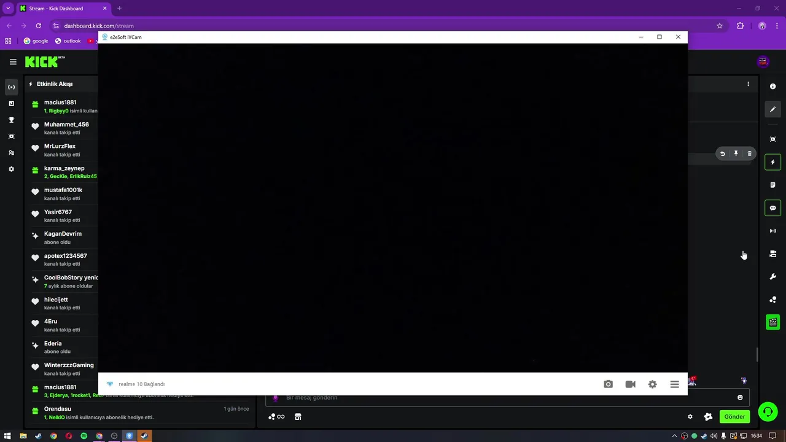This screenshot has width=786, height=442.
Task: Select the karma_zeynep gift event
Action: click(x=64, y=172)
